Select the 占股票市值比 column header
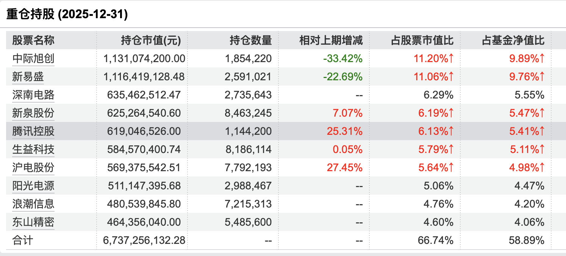This screenshot has width=566, height=256. click(422, 40)
